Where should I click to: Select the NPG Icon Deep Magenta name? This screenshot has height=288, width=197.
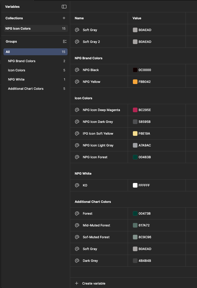[x=101, y=110]
